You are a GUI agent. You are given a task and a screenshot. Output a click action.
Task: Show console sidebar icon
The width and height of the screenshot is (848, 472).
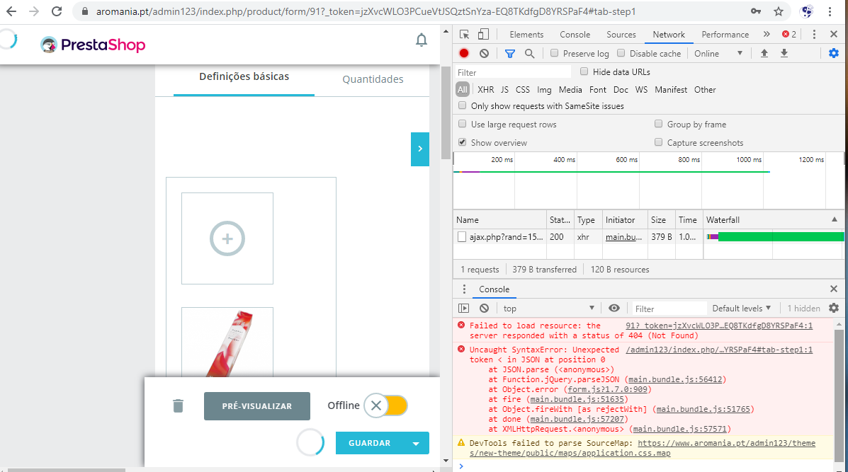click(x=463, y=309)
